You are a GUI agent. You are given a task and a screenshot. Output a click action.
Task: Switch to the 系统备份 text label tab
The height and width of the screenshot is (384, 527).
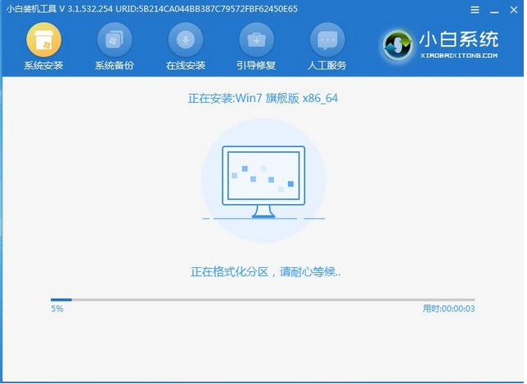coord(115,65)
